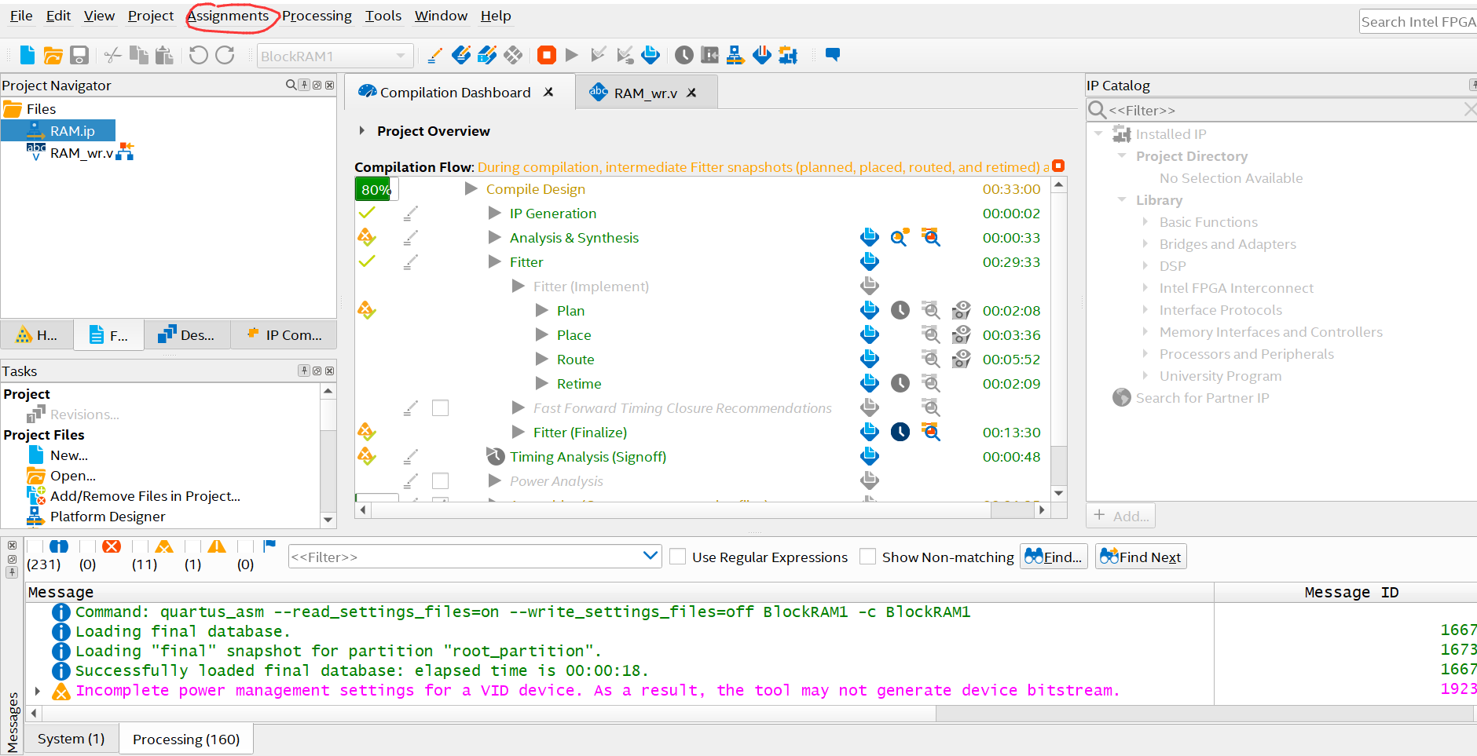Enable the Use Regular Expressions checkbox

(x=677, y=557)
